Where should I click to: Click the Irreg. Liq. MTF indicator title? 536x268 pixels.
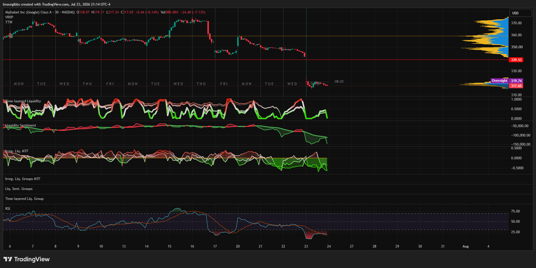click(x=17, y=151)
